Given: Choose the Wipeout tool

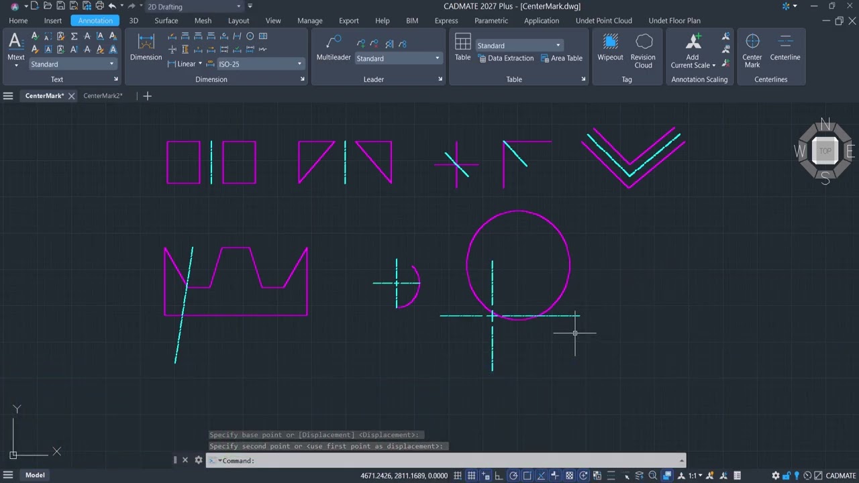Looking at the screenshot, I should click(610, 47).
